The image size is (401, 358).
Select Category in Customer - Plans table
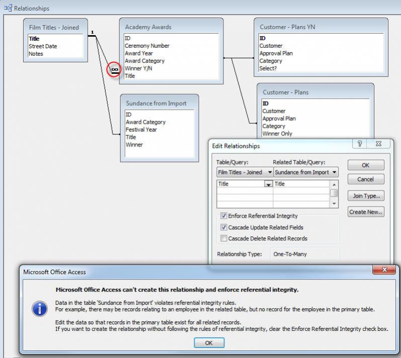pyautogui.click(x=274, y=126)
